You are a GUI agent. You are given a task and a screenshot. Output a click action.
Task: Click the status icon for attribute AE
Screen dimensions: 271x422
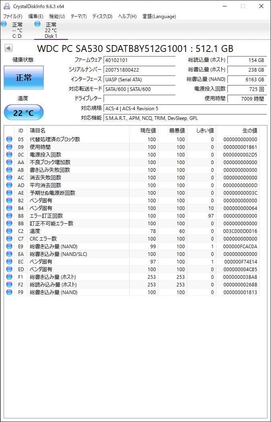(x=9, y=193)
